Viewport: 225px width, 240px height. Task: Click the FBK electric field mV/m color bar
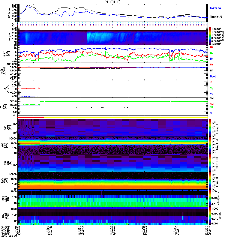click(x=210, y=198)
